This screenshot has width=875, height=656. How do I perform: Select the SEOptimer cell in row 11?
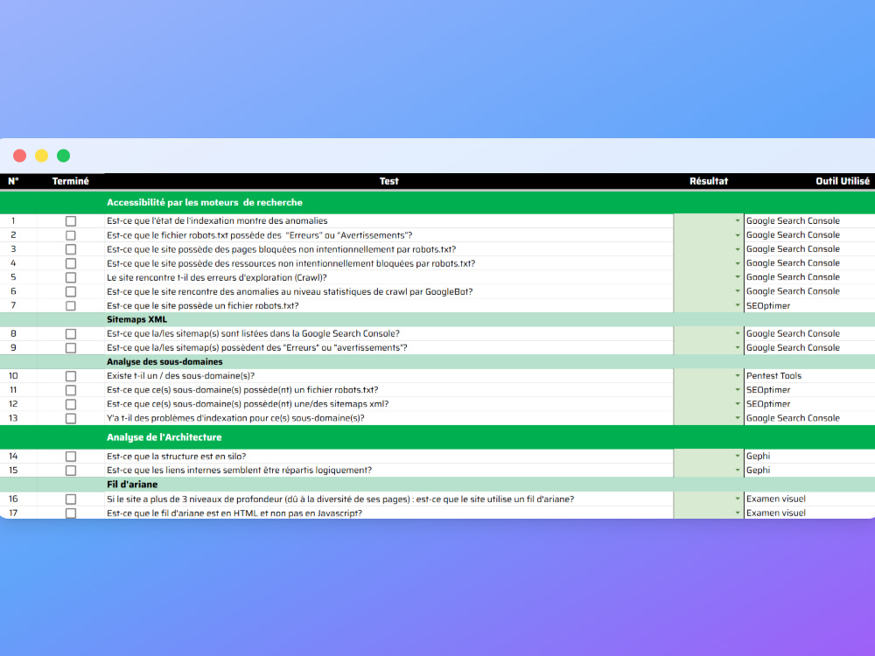point(809,390)
